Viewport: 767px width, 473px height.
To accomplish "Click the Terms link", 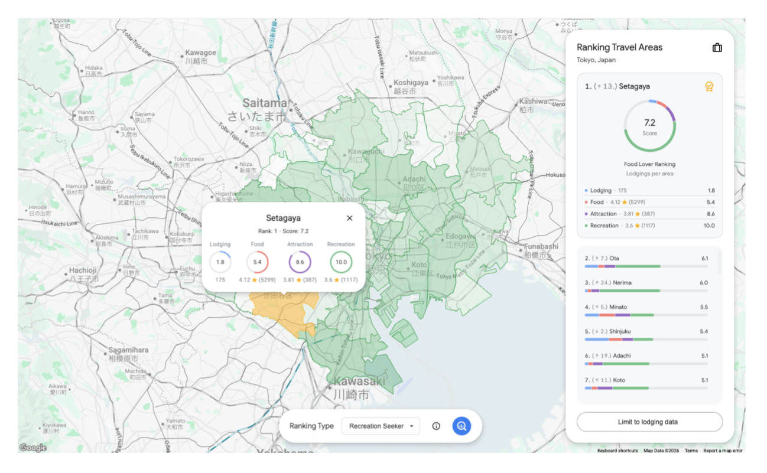I will pyautogui.click(x=690, y=450).
